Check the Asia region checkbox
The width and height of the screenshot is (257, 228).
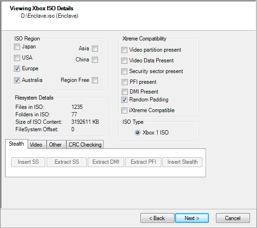point(95,48)
